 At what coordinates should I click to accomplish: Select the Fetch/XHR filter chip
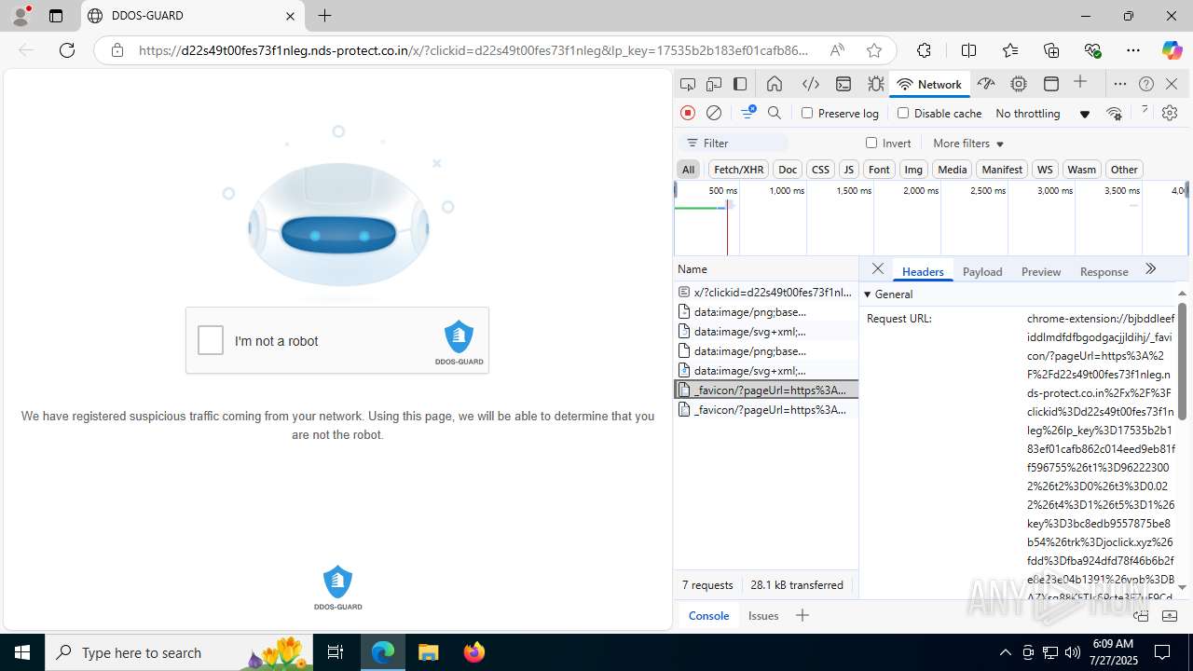[738, 169]
